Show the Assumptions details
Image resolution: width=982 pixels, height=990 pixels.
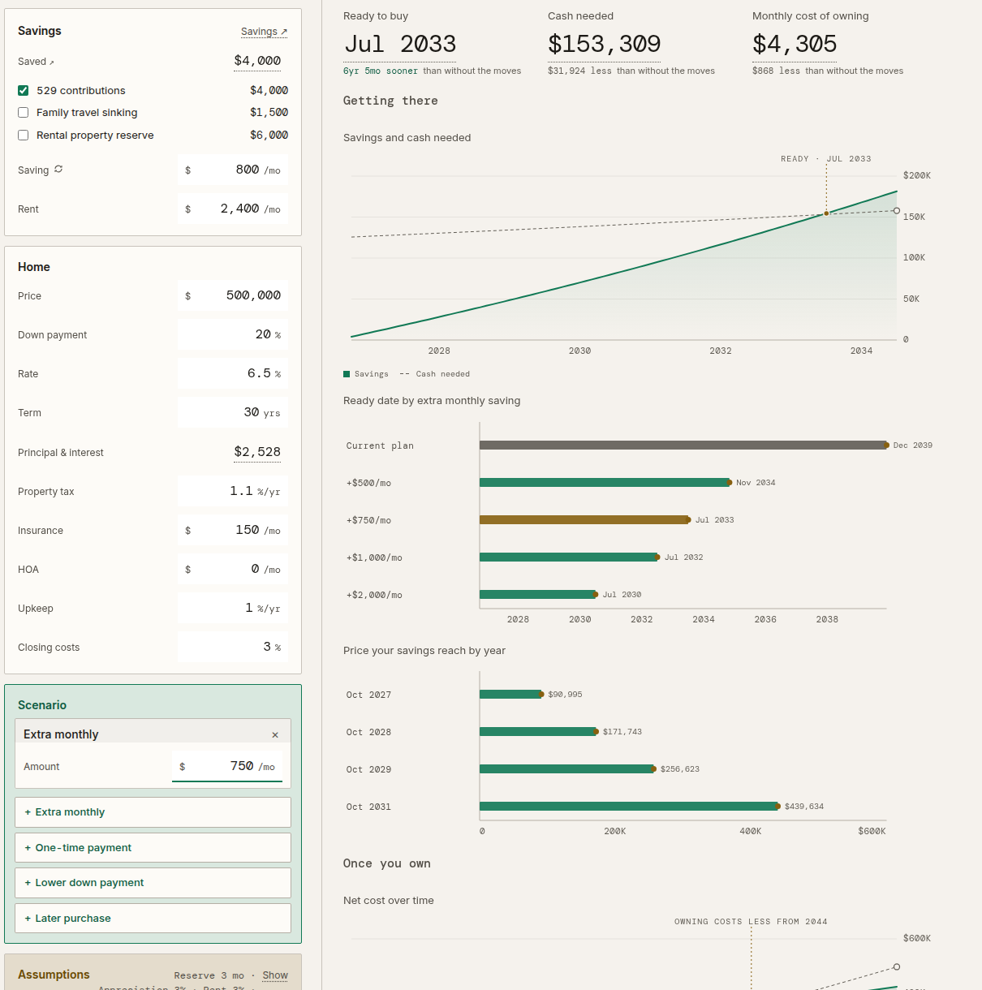275,975
